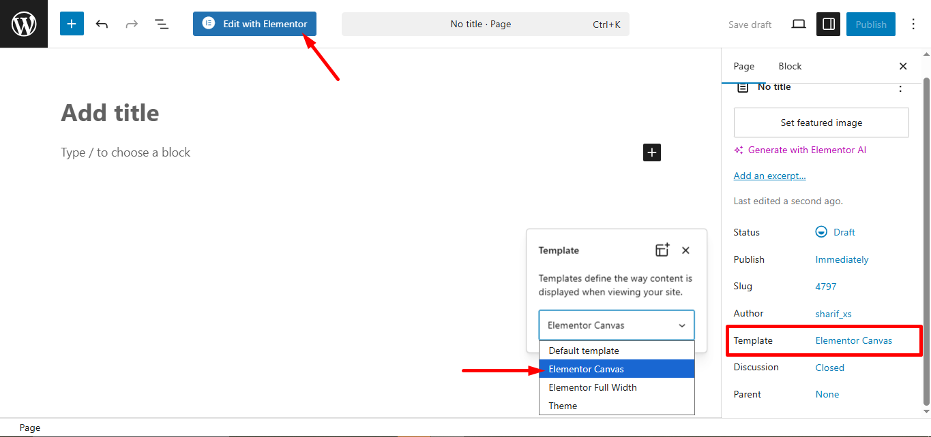Screen dimensions: 931x437
Task: Open the Template dropdown in the popup
Action: (616, 325)
